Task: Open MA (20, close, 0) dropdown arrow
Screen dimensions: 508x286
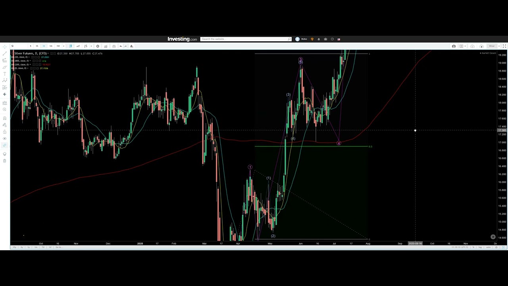Action: pos(29,57)
